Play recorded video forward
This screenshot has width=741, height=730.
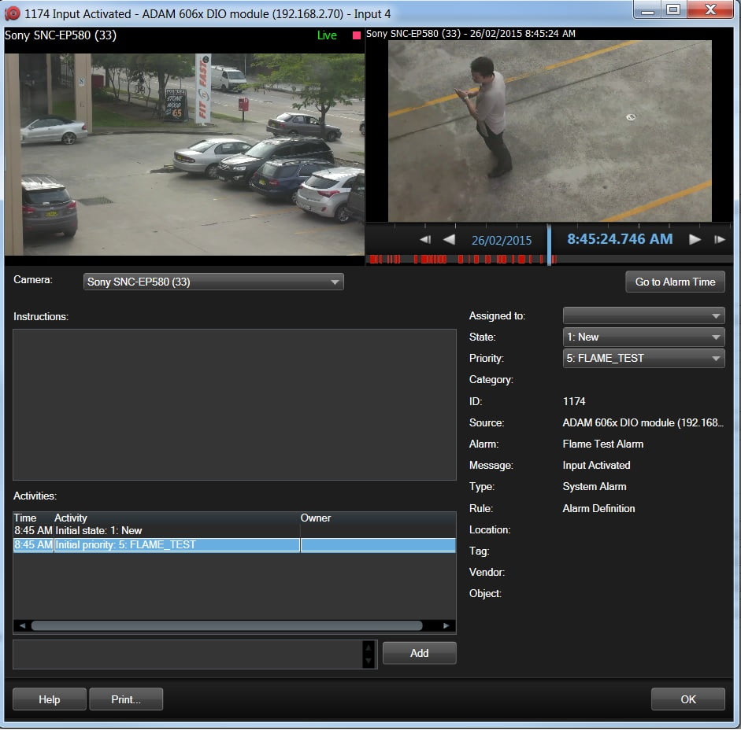tap(695, 240)
